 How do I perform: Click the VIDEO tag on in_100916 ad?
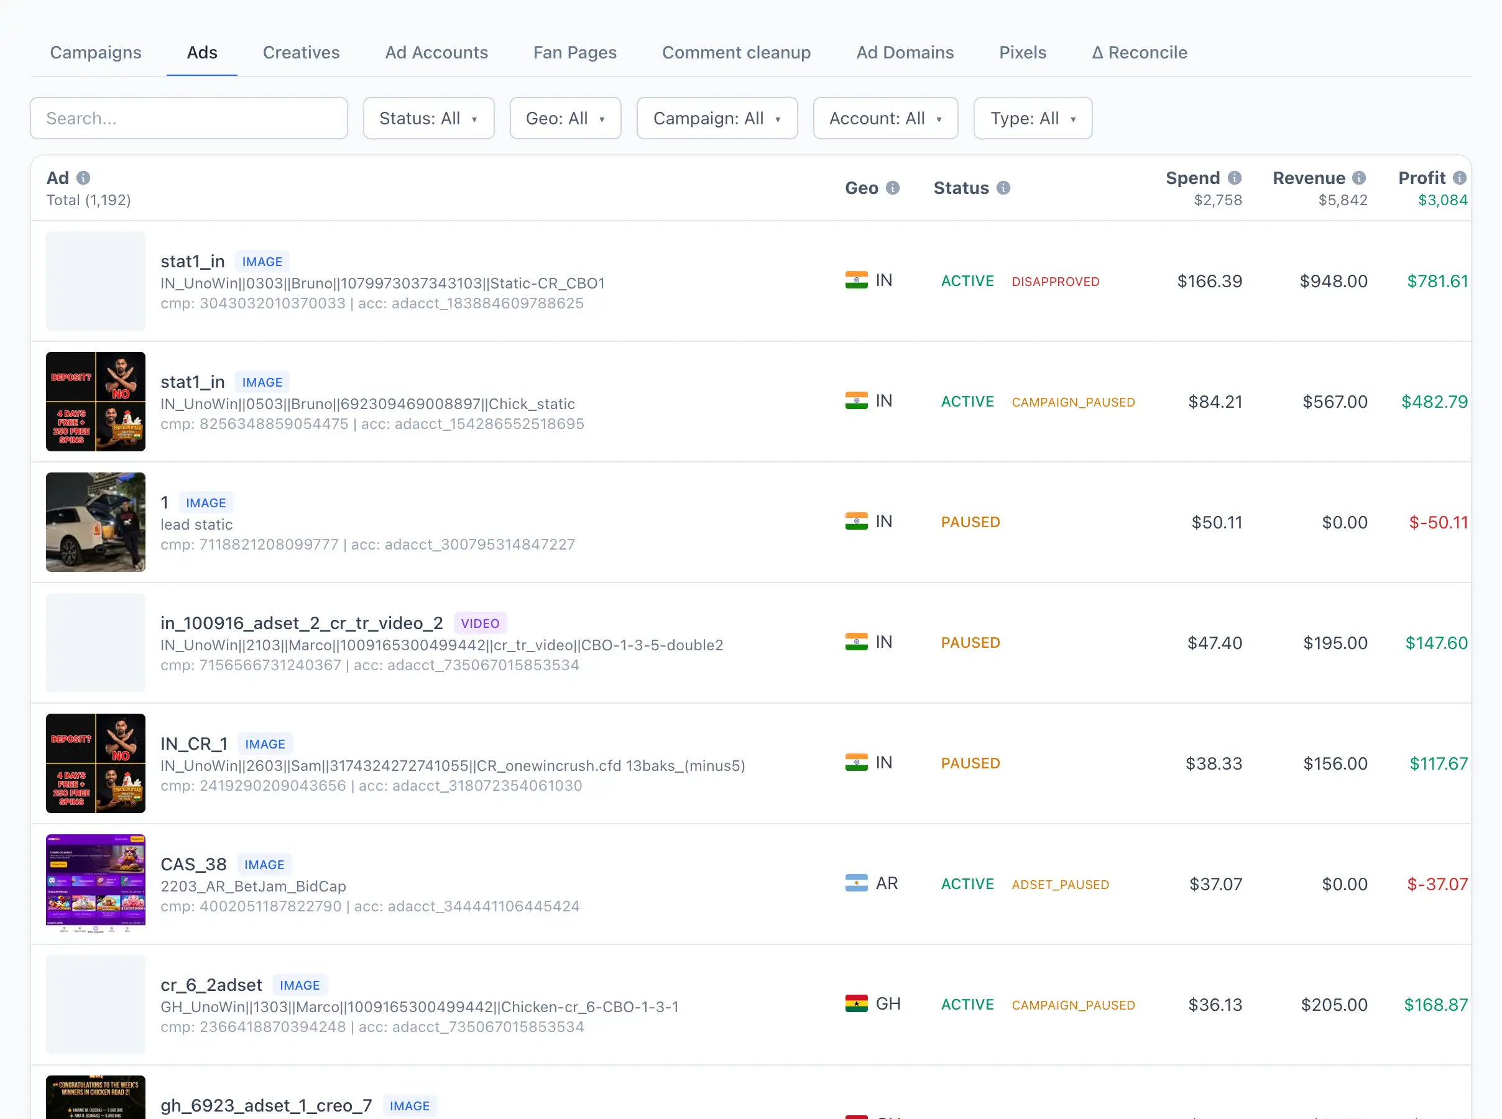point(480,623)
